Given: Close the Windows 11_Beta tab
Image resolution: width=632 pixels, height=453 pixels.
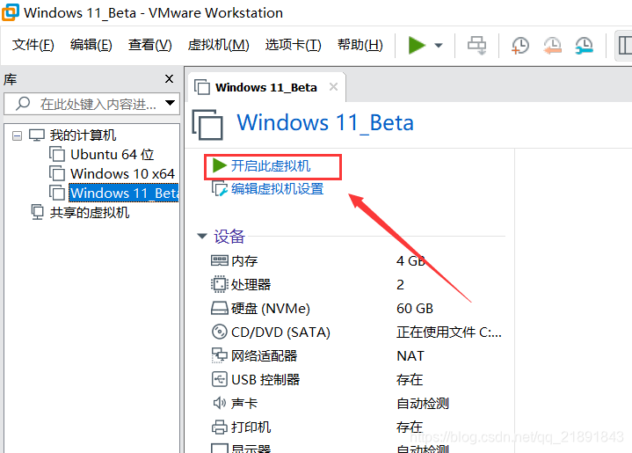Looking at the screenshot, I should (x=333, y=87).
